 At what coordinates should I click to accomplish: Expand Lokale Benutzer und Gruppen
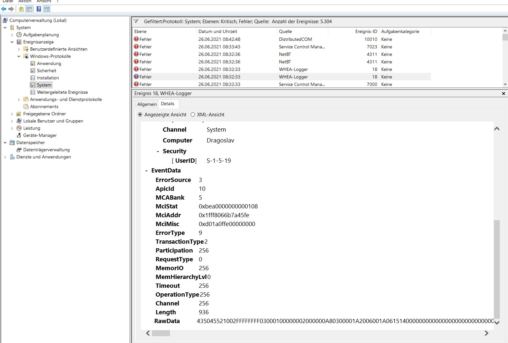(12, 121)
